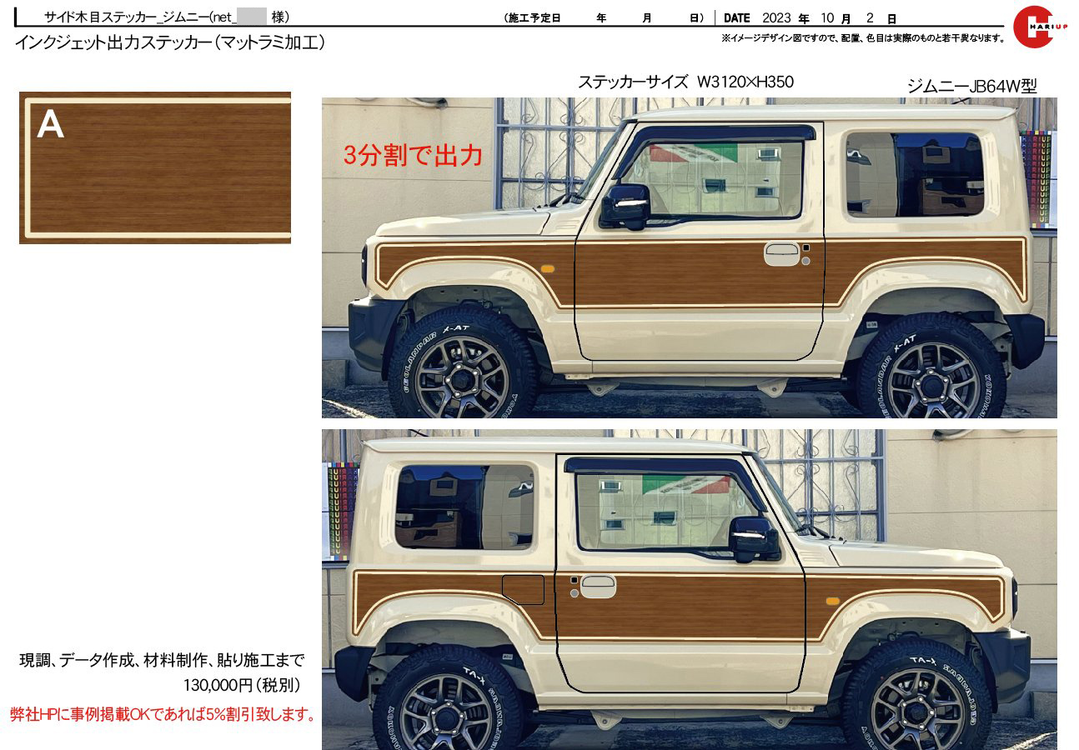Click the lower Jimny right-side photo
The width and height of the screenshot is (1079, 750).
click(690, 589)
